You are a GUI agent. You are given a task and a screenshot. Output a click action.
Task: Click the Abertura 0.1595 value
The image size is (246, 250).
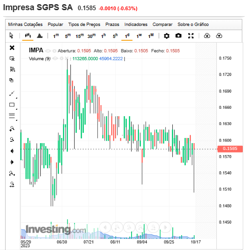(x=84, y=51)
